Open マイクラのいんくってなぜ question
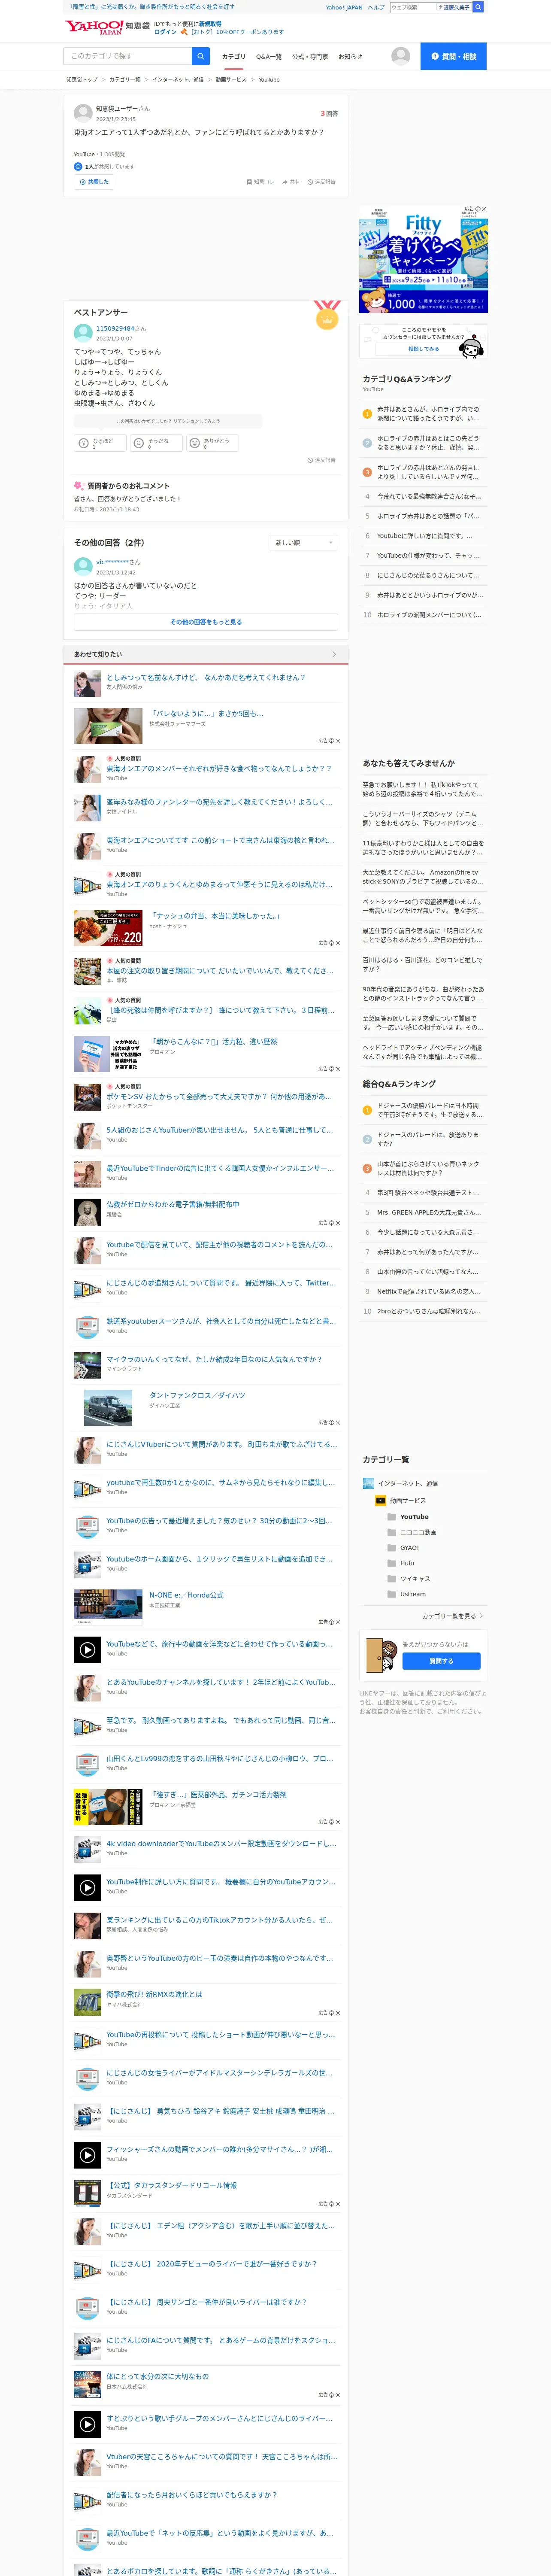551x2576 pixels. pyautogui.click(x=214, y=1359)
